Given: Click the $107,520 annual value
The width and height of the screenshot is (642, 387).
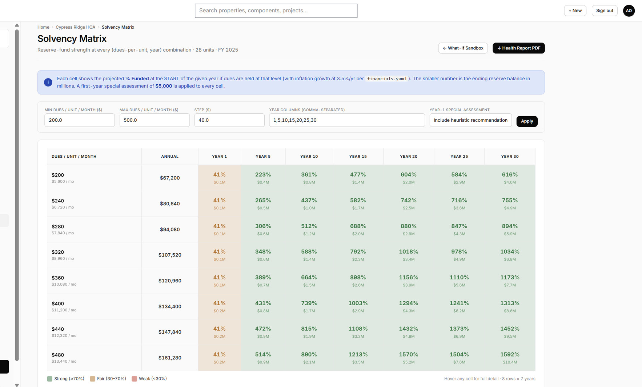Looking at the screenshot, I should click(x=170, y=255).
